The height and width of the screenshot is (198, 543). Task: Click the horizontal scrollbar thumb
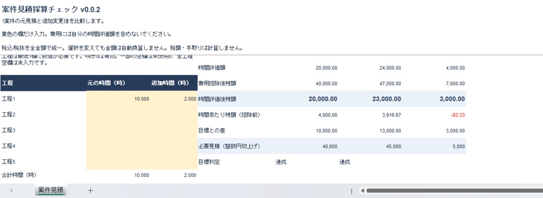click(x=454, y=191)
